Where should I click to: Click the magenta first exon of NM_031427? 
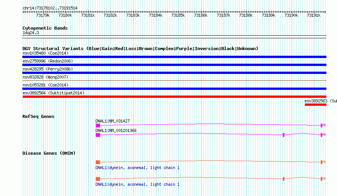point(98,125)
